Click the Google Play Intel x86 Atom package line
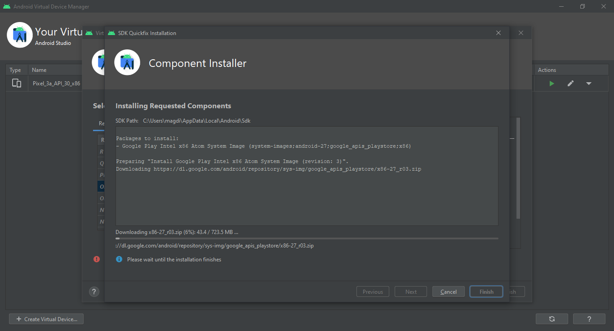Viewport: 614px width, 331px height. coord(263,146)
